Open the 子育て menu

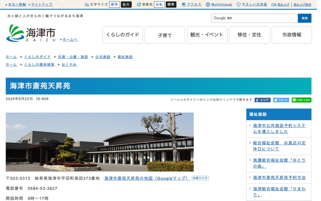[165, 35]
